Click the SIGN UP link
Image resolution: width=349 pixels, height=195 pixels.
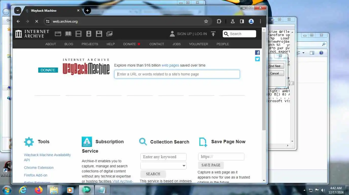click(x=184, y=34)
